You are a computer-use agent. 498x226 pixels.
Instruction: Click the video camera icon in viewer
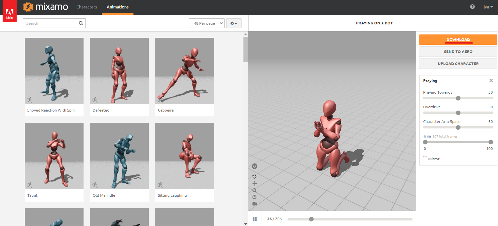point(255,204)
